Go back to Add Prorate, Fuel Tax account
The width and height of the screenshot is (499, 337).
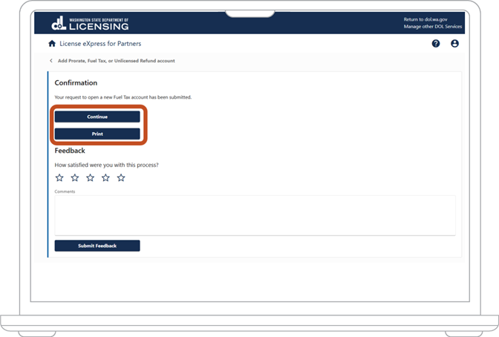(x=116, y=60)
